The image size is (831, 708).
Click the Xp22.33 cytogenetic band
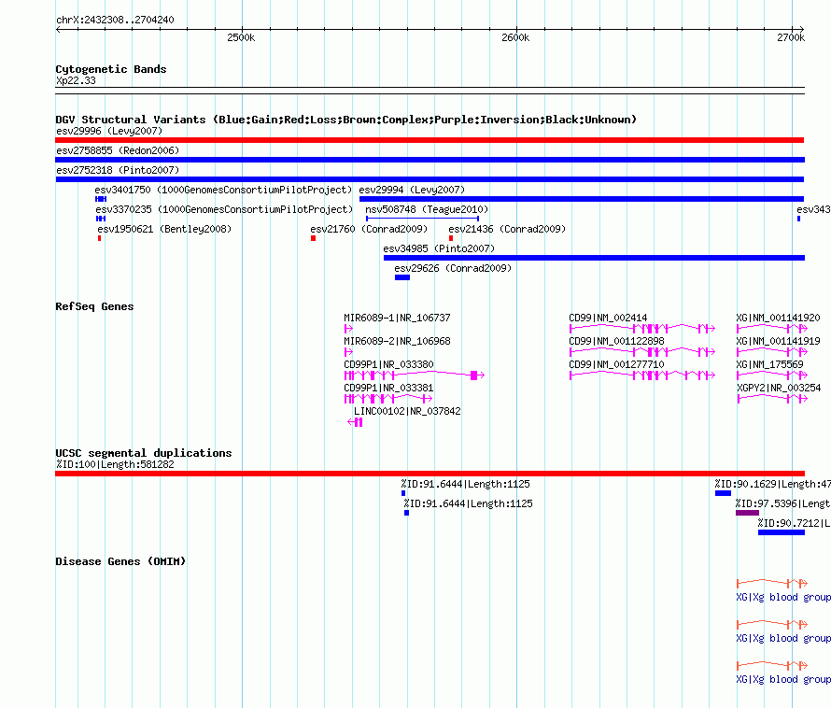(430, 91)
